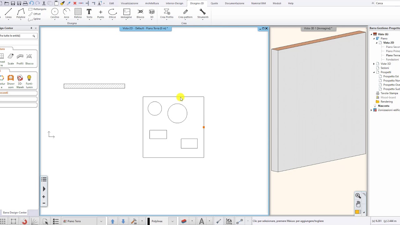Open the Moduli tab
Screen dimensions: 400x225
[x=277, y=3]
